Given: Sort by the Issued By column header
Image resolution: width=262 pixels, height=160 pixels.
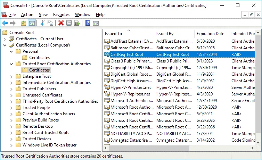Looking at the screenshot, I should point(165,34).
